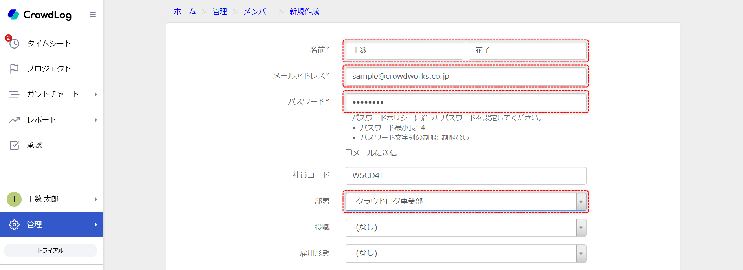
Task: Click メンバー breadcrumb link
Action: click(x=258, y=11)
